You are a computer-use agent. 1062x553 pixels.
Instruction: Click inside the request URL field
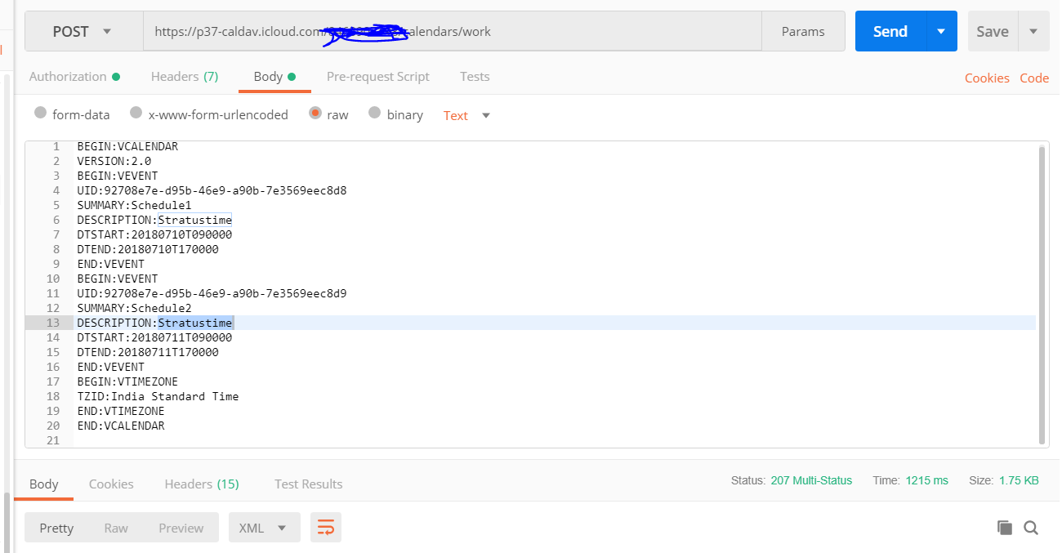(x=572, y=31)
